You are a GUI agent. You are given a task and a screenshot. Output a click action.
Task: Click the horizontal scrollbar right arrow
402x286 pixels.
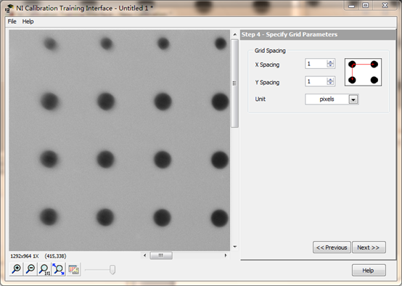click(x=226, y=256)
